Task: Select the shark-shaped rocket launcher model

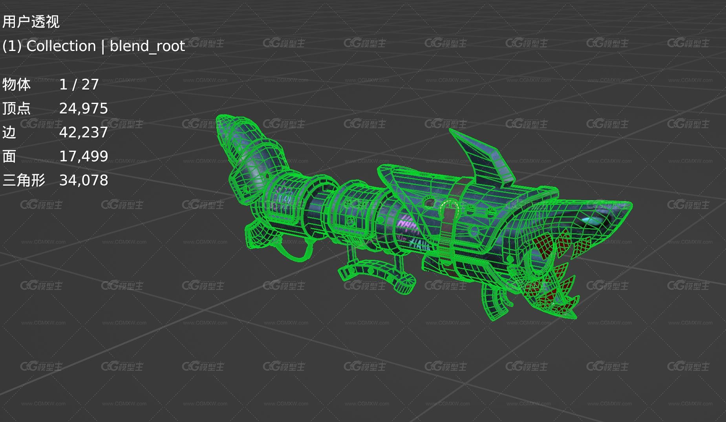Action: (424, 218)
